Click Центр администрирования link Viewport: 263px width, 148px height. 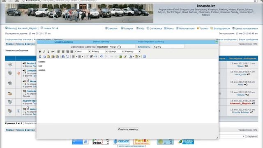tap(131, 146)
